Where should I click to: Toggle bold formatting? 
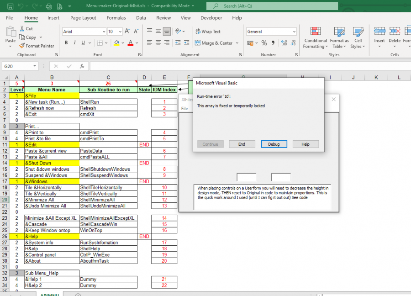(66, 43)
